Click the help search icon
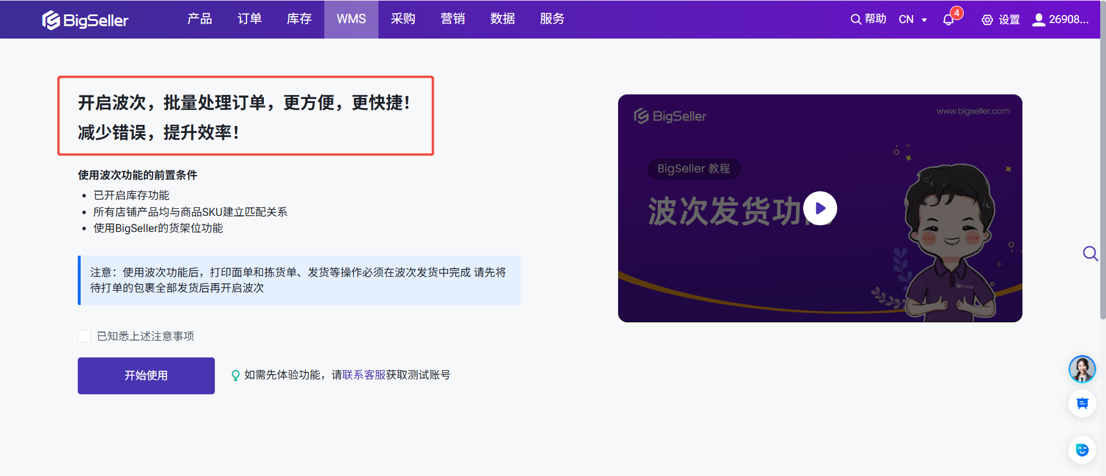Image resolution: width=1106 pixels, height=476 pixels. coord(855,20)
